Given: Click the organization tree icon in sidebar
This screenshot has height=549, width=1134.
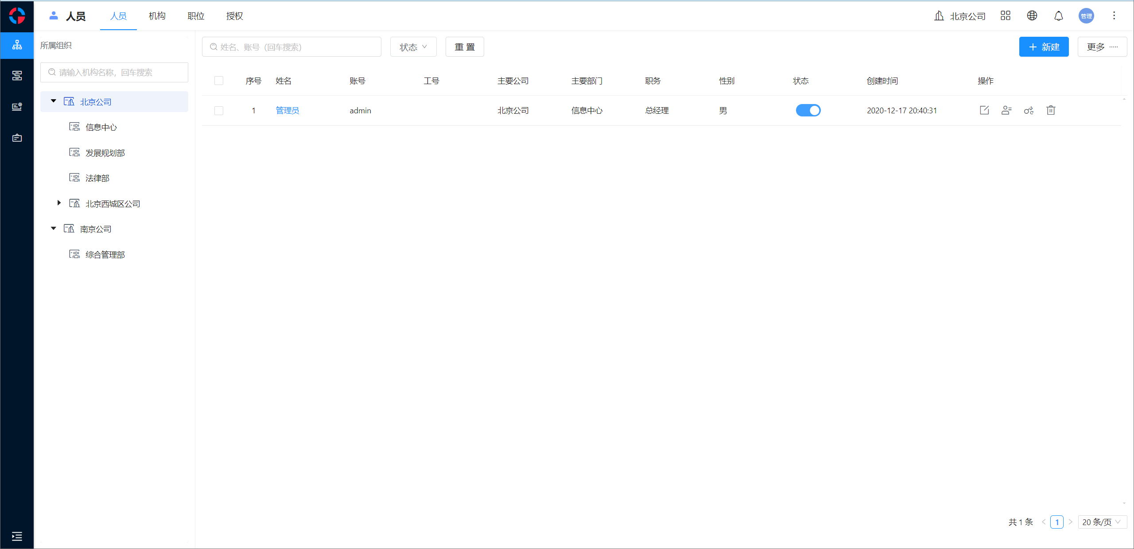Looking at the screenshot, I should [17, 45].
